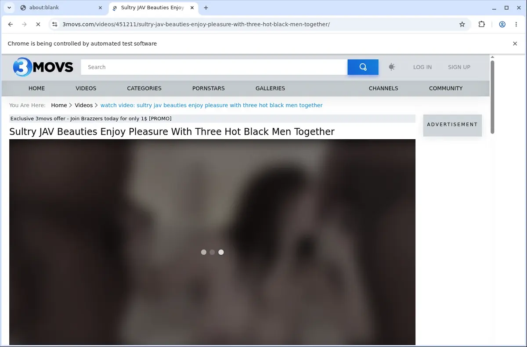The height and width of the screenshot is (347, 527).
Task: Open the CHANNELS menu item
Action: pos(383,88)
